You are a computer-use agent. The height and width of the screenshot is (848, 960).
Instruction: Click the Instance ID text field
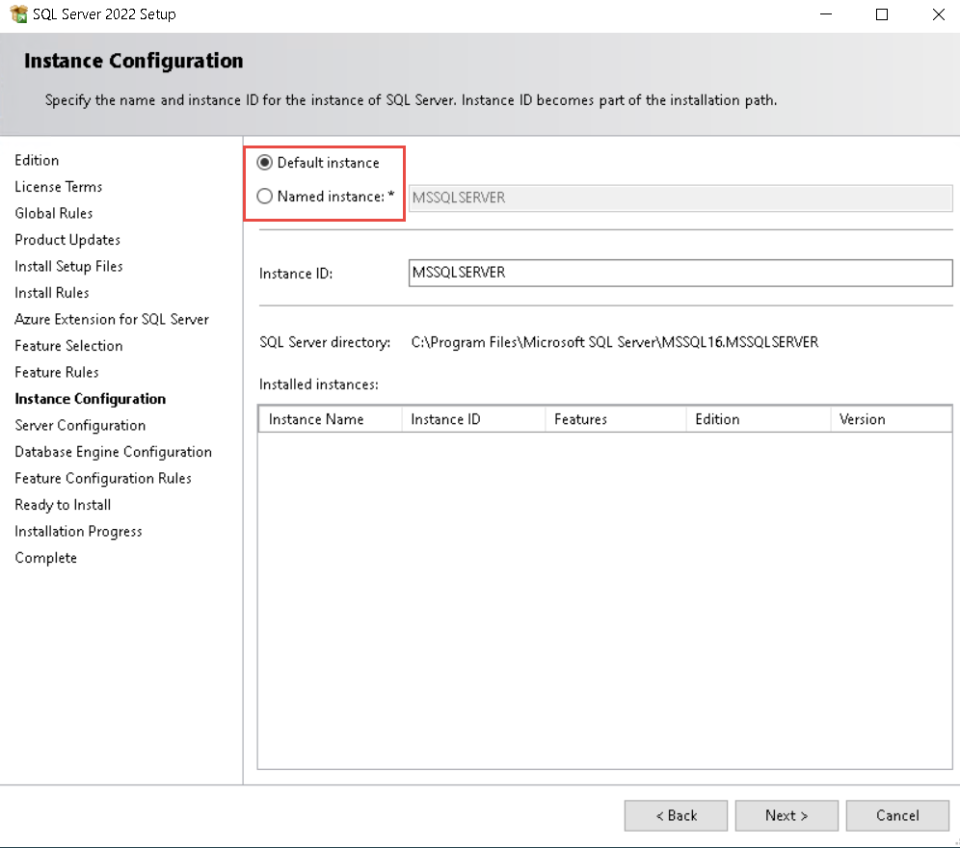coord(680,273)
